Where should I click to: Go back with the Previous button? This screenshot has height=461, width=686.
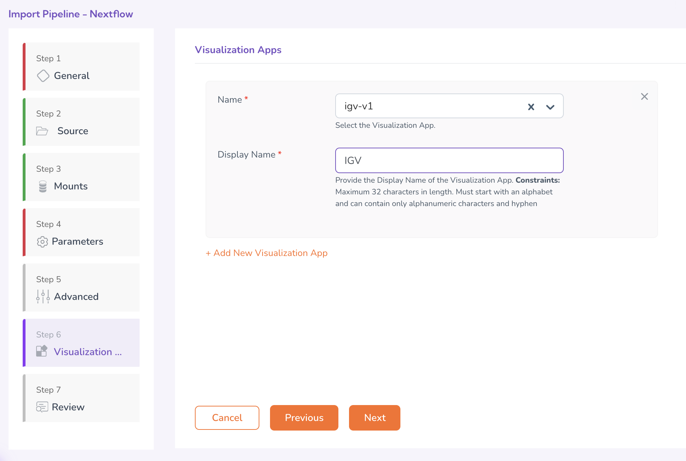click(304, 418)
